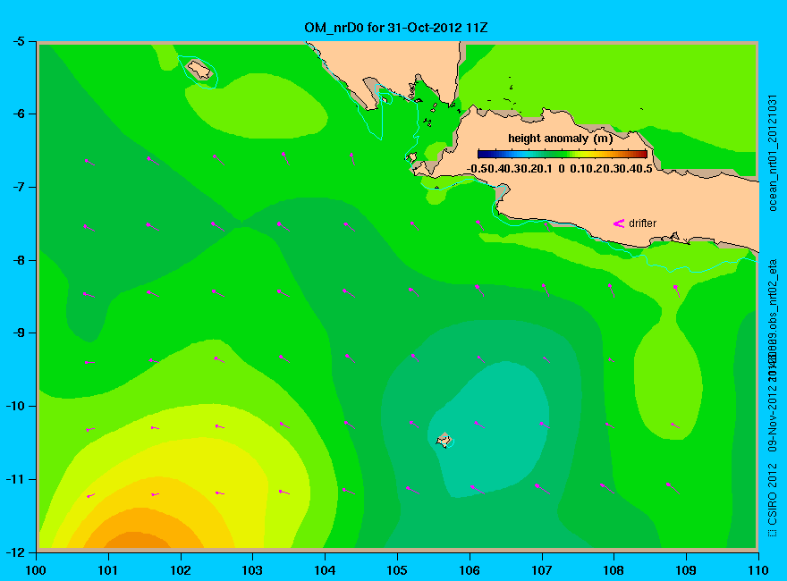The image size is (787, 581).
Task: Click the '103' longitude axis label
Action: point(252,570)
